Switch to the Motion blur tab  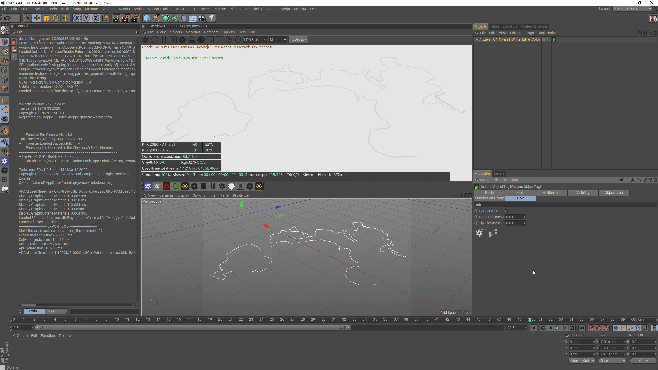552,193
